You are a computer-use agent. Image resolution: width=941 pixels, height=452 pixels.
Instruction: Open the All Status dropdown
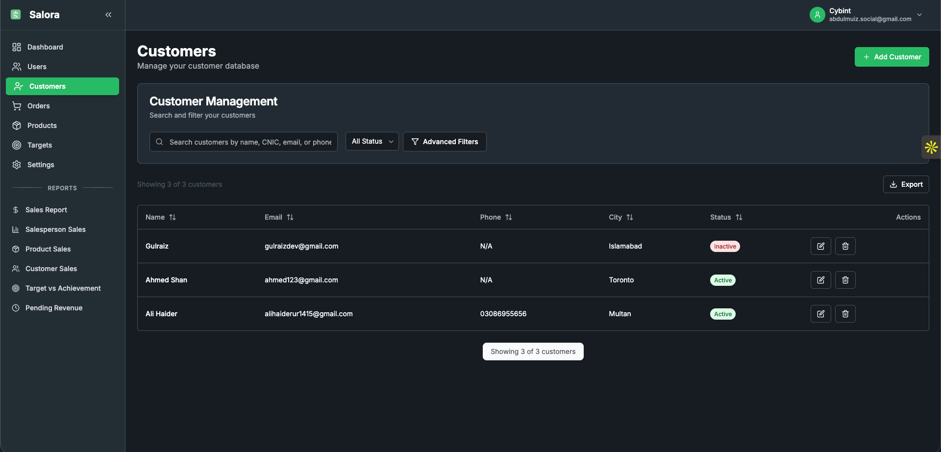(x=371, y=141)
